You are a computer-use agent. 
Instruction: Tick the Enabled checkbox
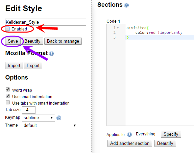pos(7,29)
